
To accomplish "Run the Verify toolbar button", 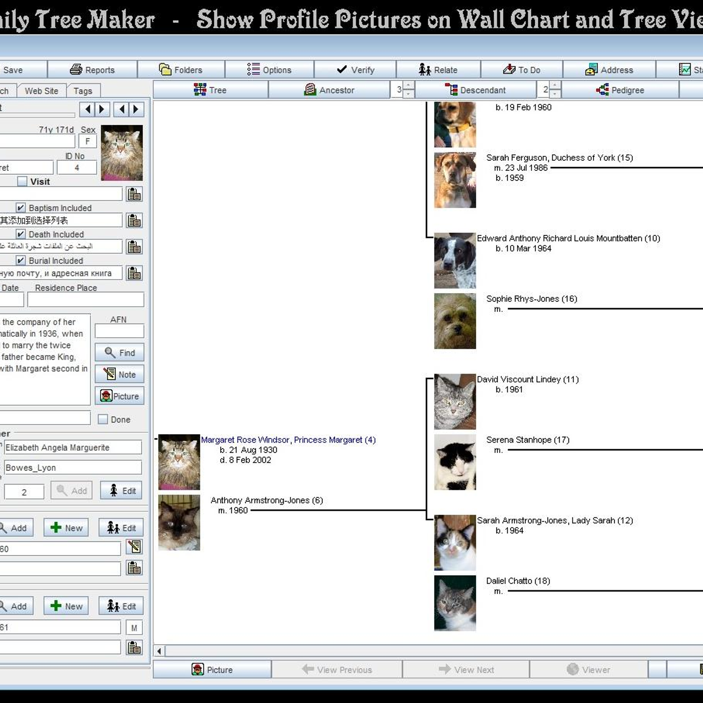I will point(355,69).
